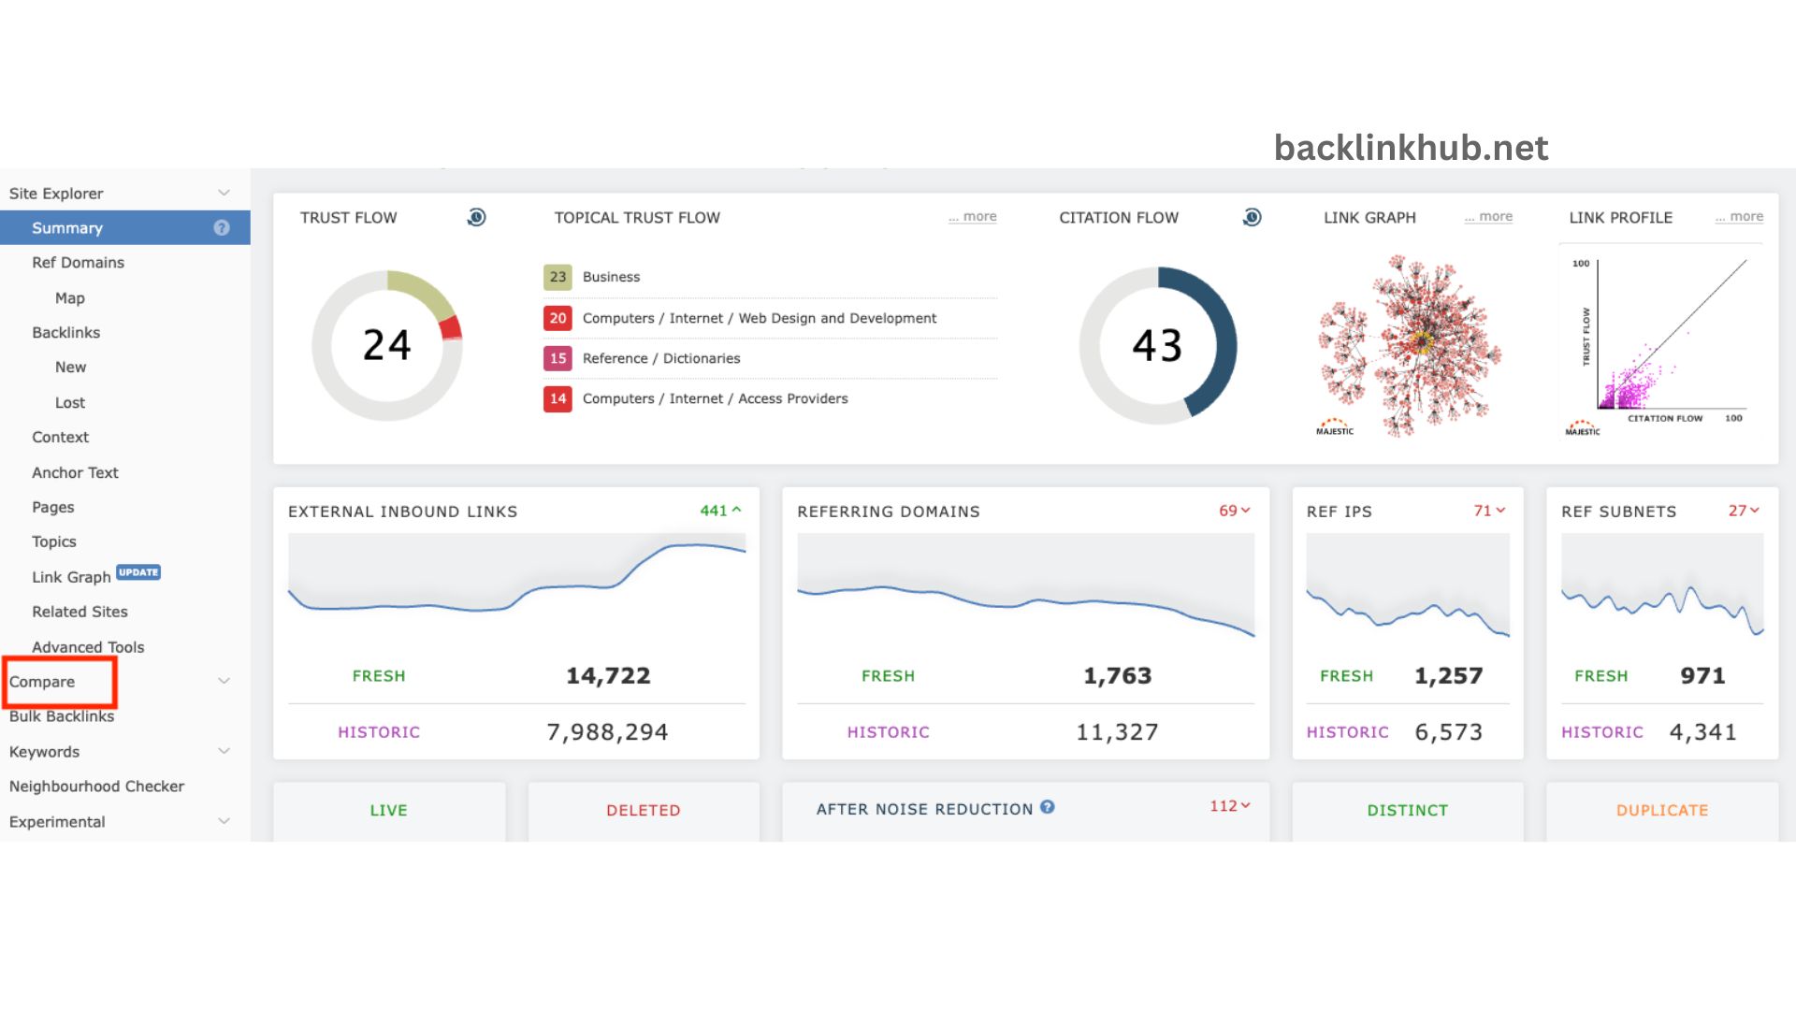Image resolution: width=1796 pixels, height=1010 pixels.
Task: Expand the Experimental section in the sidebar
Action: [224, 821]
